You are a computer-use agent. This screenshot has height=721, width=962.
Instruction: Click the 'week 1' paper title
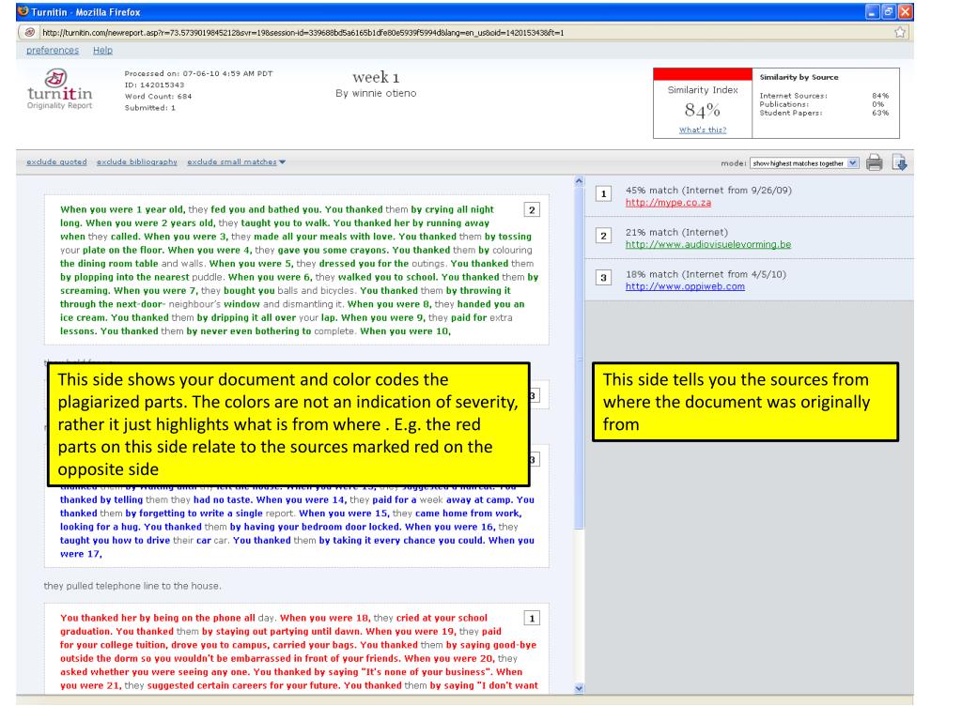(x=376, y=77)
